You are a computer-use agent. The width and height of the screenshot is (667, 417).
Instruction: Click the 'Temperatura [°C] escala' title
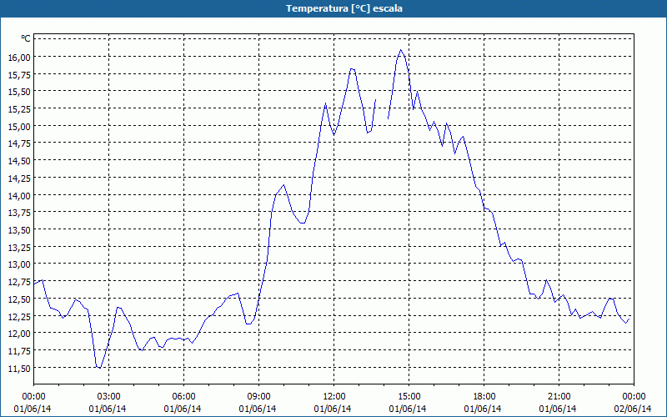point(344,8)
